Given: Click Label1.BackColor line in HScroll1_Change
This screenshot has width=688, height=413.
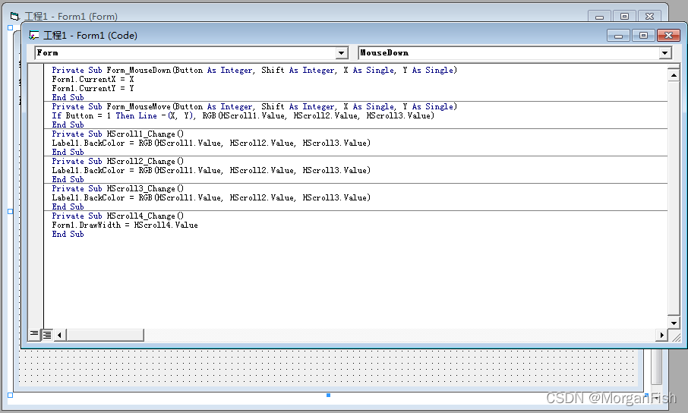Looking at the screenshot, I should click(211, 143).
